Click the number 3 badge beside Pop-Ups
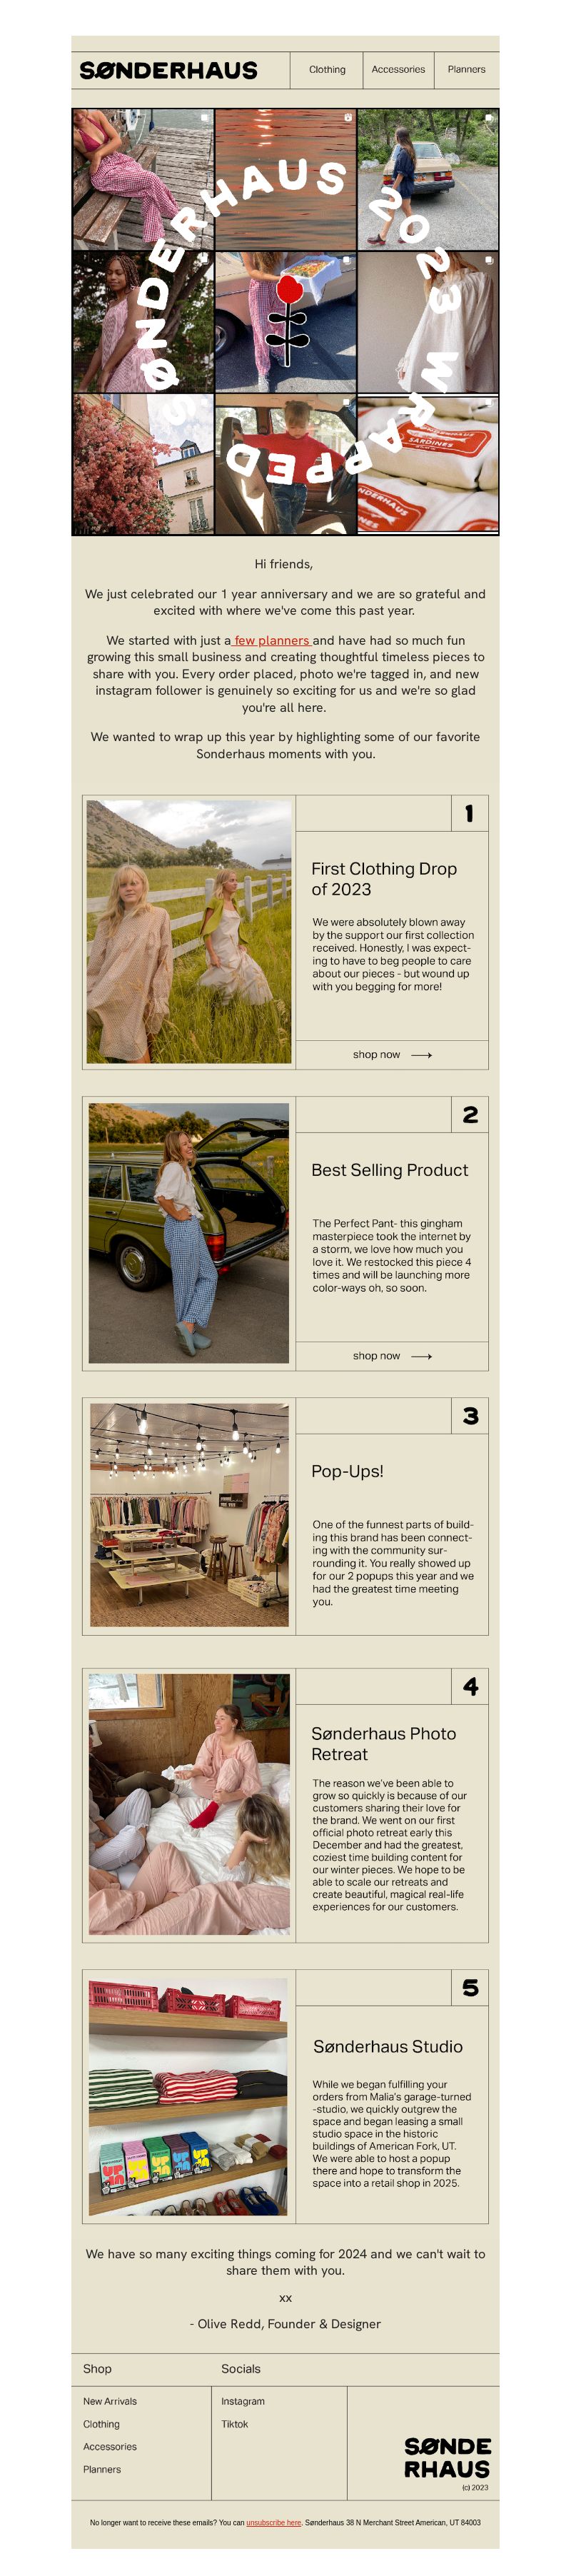Image resolution: width=571 pixels, height=2576 pixels. click(469, 1415)
